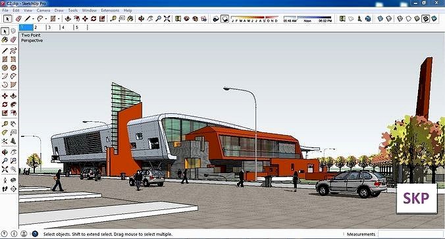This screenshot has width=445, height=239.
Task: Switch to scene tab 5
Action: pos(81,28)
